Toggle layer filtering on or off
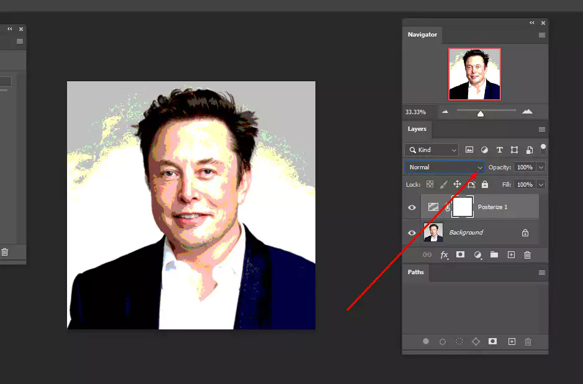The height and width of the screenshot is (384, 583). 543,150
